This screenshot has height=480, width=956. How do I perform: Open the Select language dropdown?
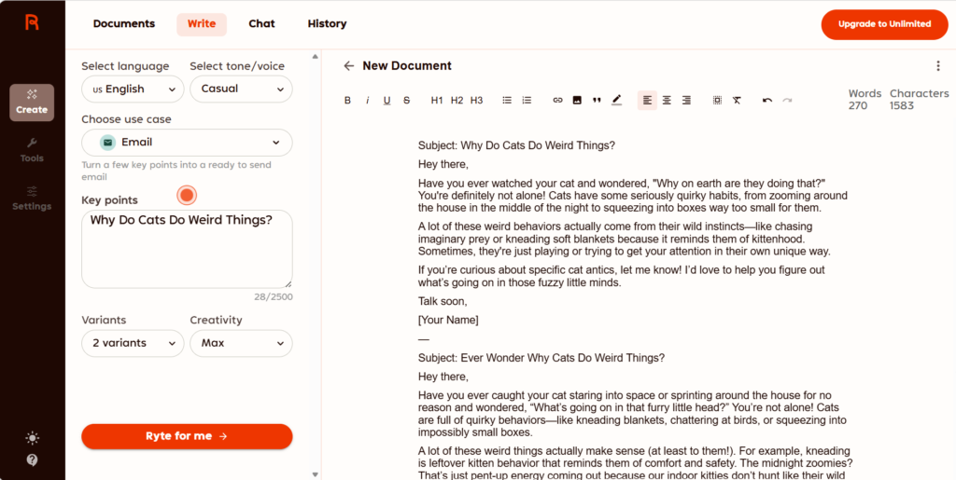pos(132,89)
